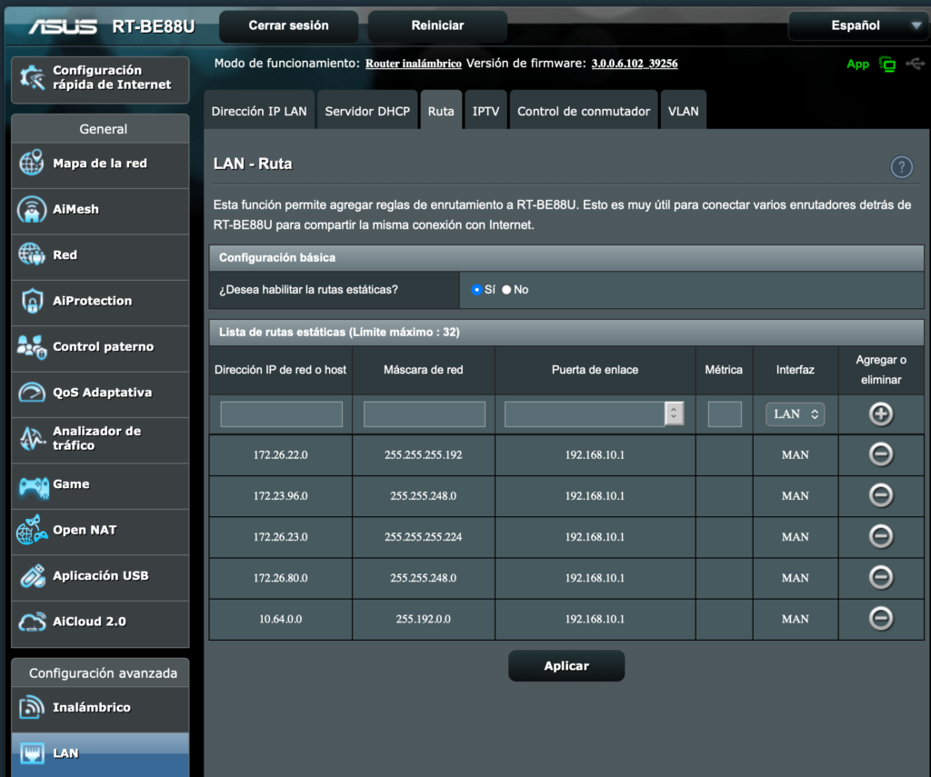The image size is (931, 777).
Task: Add new static route with plus icon
Action: [x=881, y=414]
